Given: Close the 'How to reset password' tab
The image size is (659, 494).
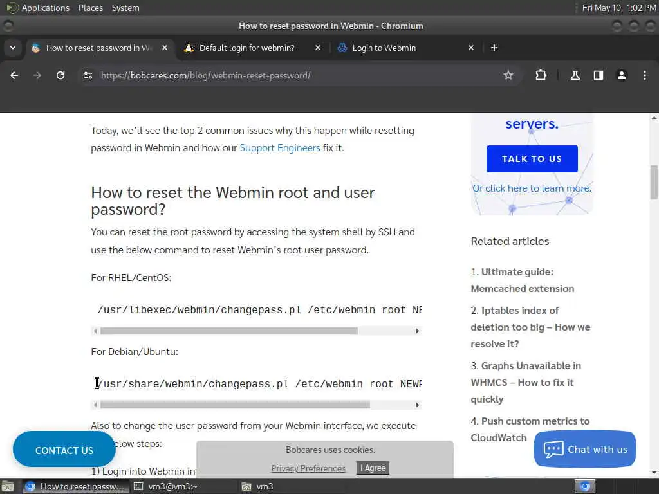Looking at the screenshot, I should (x=165, y=48).
